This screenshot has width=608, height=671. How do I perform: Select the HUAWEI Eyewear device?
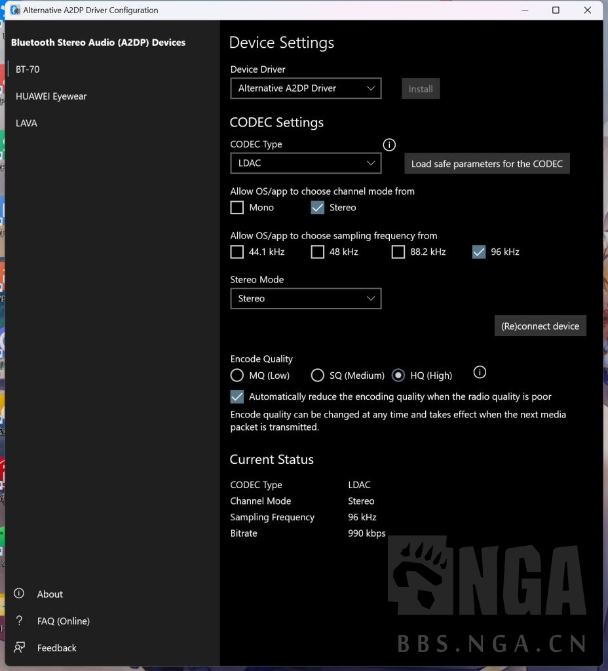(51, 96)
